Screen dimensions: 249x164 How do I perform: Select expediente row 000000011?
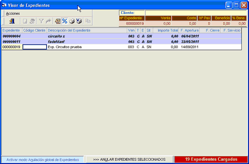[x=122, y=42]
